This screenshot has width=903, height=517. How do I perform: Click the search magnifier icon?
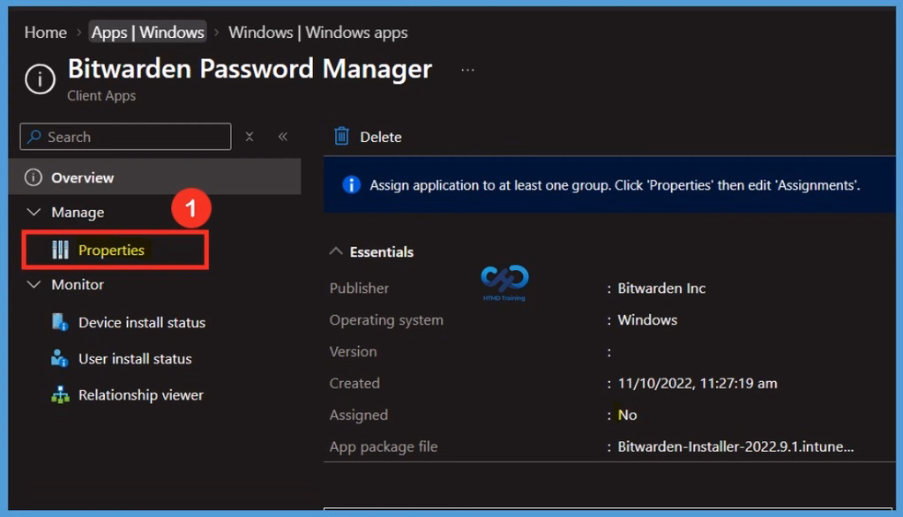click(34, 137)
